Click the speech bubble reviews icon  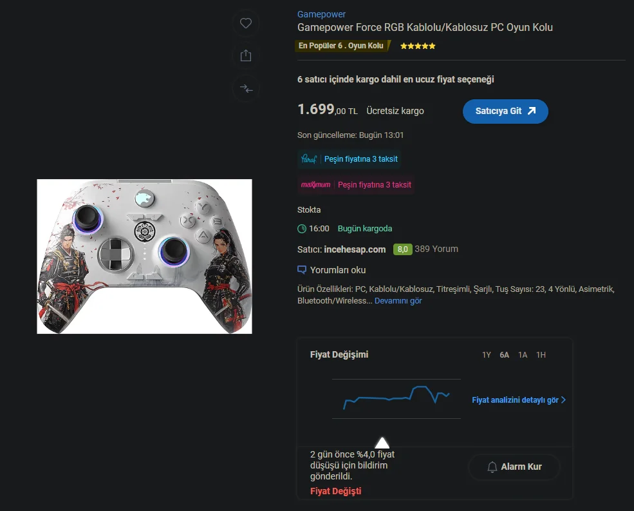(x=302, y=270)
